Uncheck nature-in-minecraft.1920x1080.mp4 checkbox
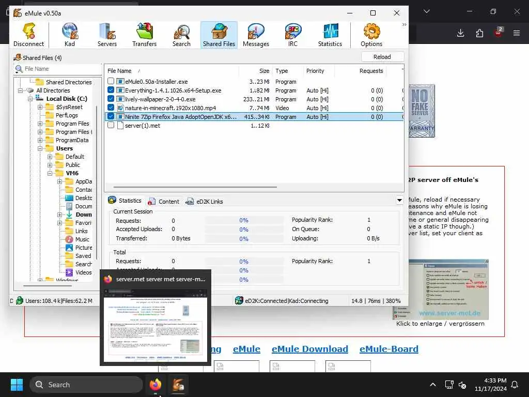This screenshot has width=529, height=397. [111, 108]
